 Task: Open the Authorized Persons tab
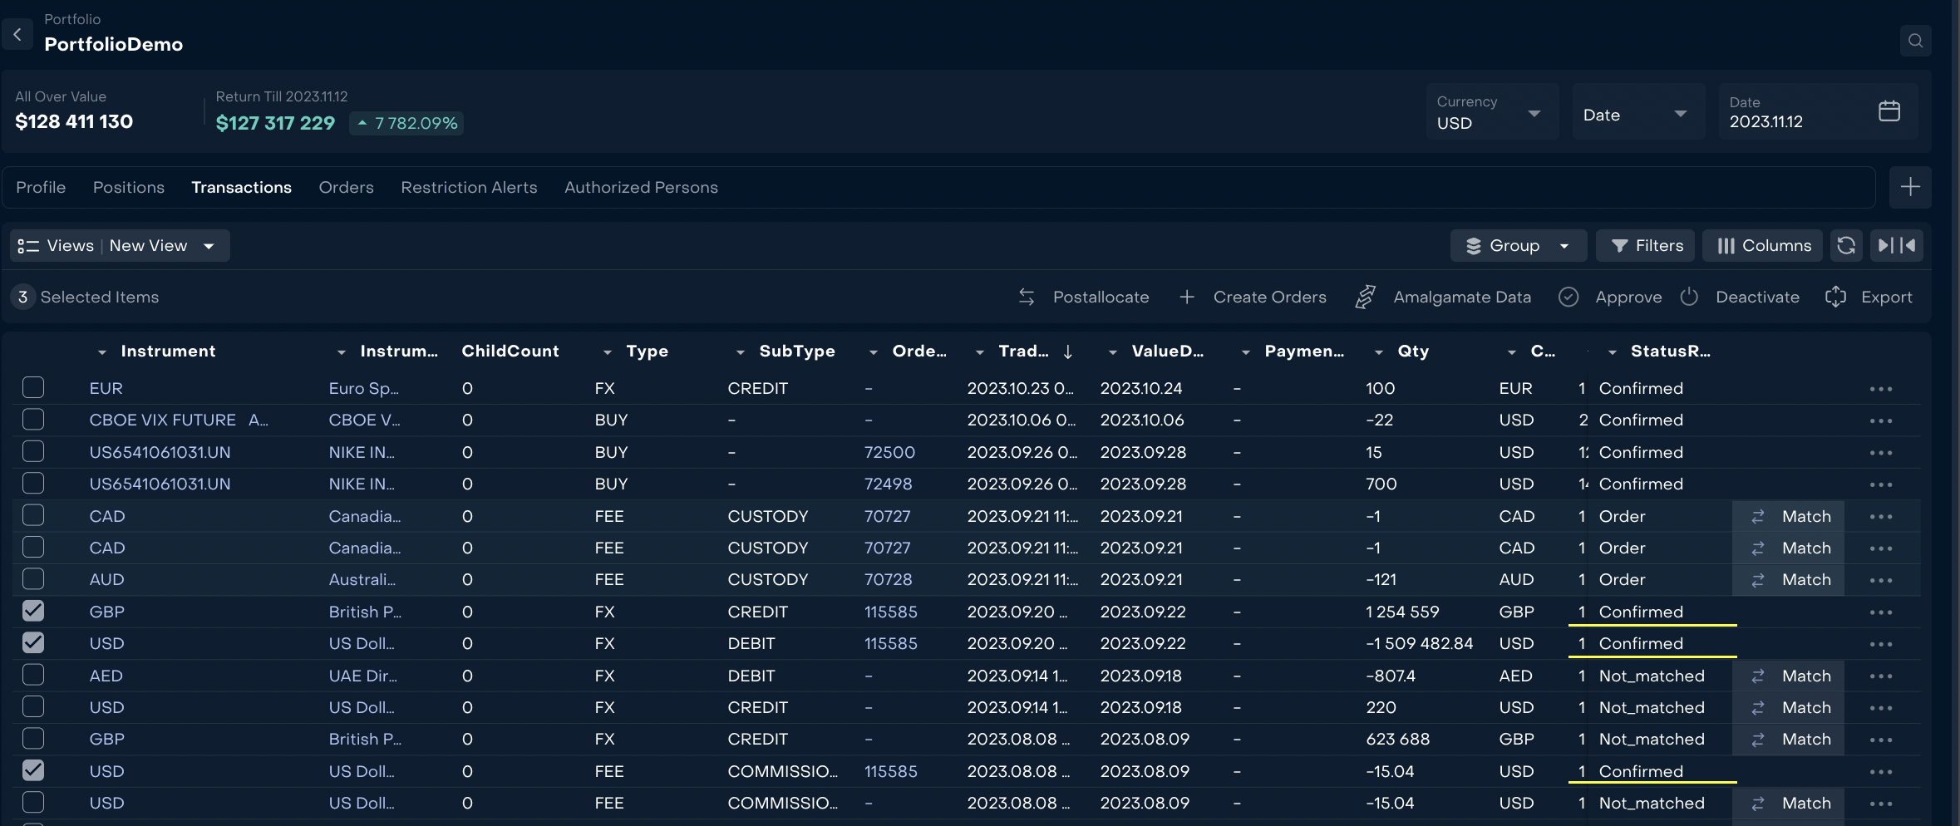641,187
